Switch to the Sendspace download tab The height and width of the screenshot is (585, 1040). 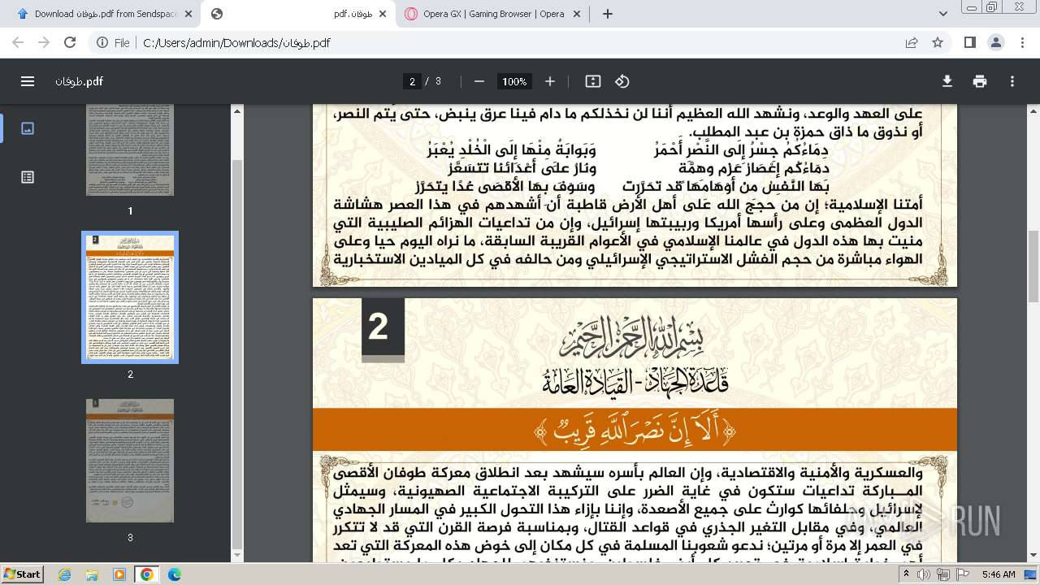(x=104, y=14)
